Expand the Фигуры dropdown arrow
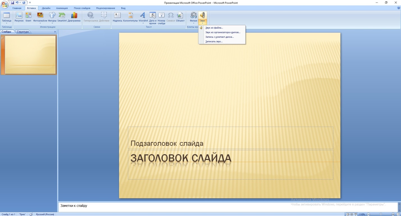Screen dimensions: 401x216 coord(52,23)
